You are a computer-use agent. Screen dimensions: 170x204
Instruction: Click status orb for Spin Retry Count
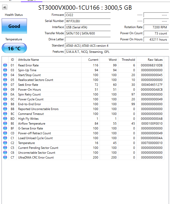click(5, 94)
